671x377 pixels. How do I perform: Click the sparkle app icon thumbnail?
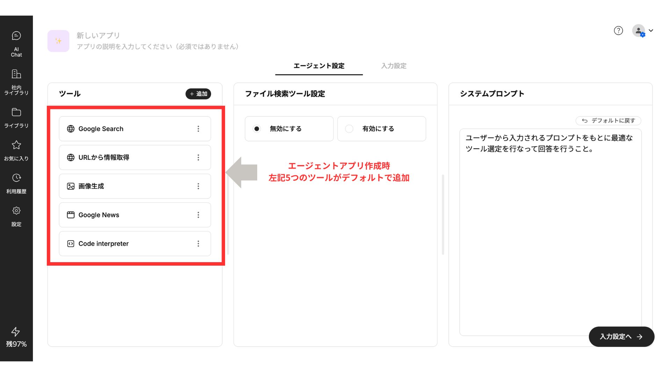[x=58, y=41]
